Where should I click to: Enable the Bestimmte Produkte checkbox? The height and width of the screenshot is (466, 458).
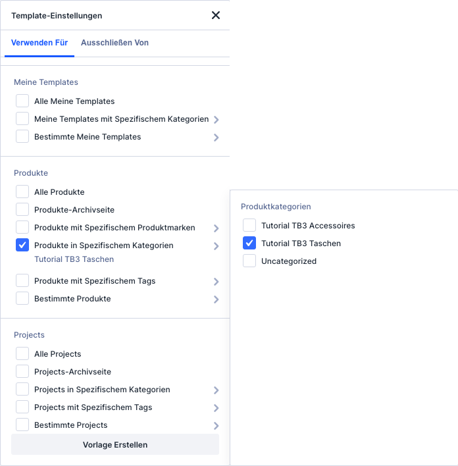click(x=22, y=298)
